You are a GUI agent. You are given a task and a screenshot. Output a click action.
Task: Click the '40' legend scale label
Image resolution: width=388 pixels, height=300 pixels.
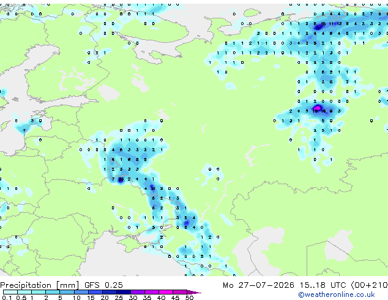(x=162, y=298)
